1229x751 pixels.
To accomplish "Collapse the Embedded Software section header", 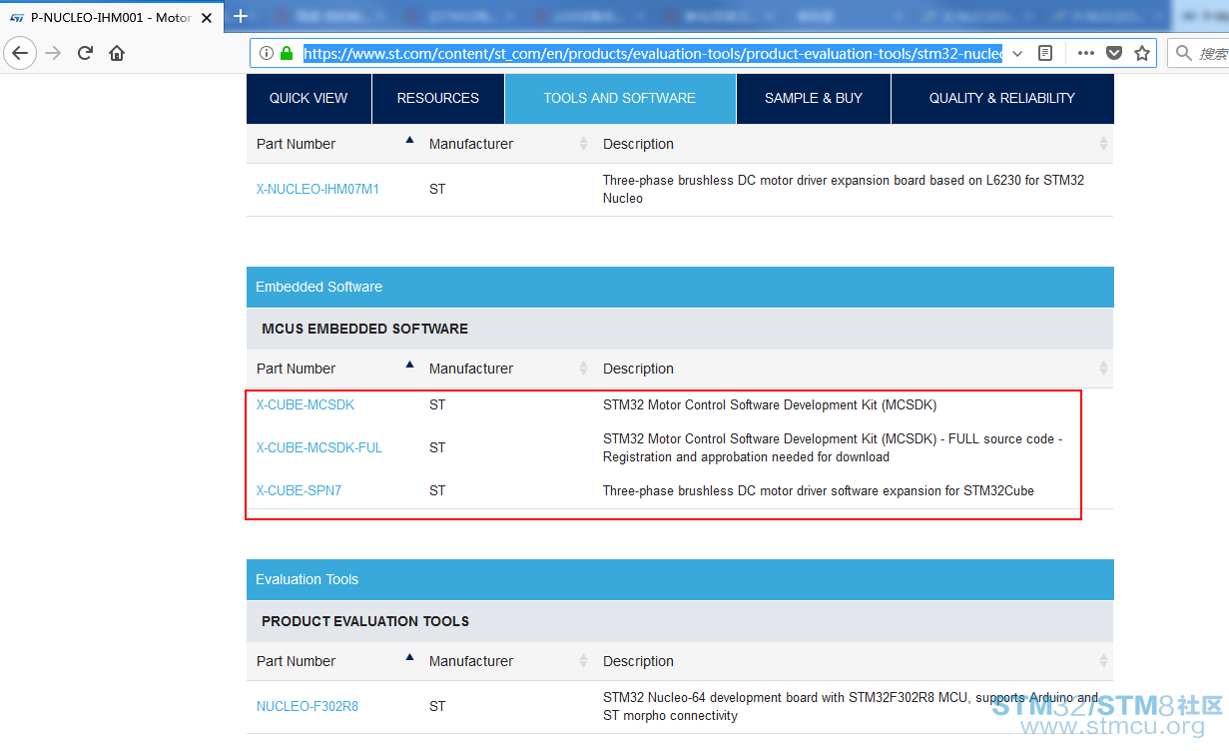I will tap(680, 287).
